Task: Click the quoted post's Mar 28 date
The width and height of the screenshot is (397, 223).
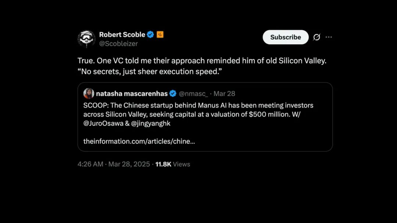Action: tap(225, 94)
